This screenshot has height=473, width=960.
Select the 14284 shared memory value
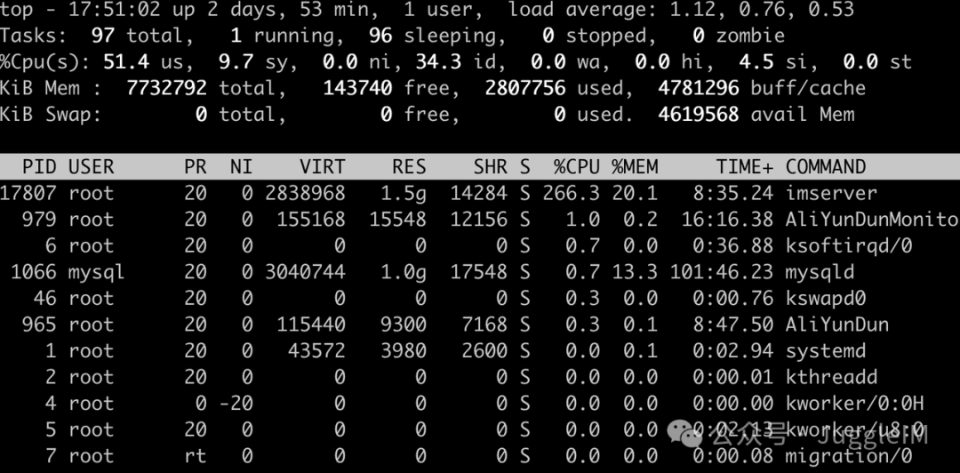coord(479,193)
